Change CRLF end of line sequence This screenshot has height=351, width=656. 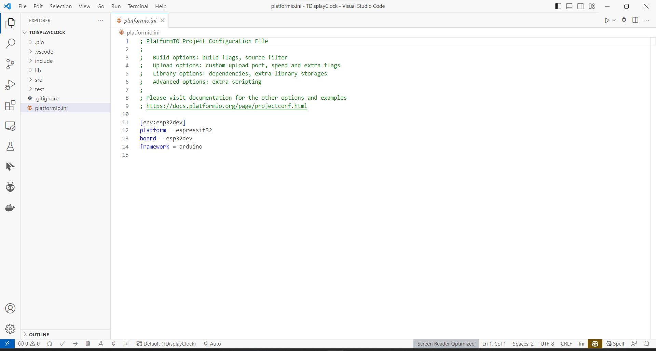566,343
